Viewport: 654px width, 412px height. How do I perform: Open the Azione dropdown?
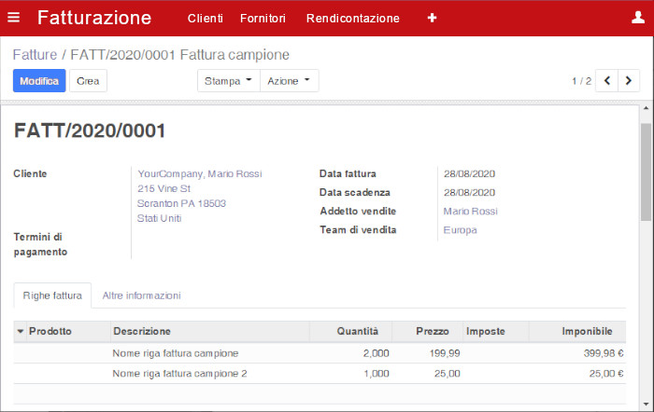click(x=289, y=81)
